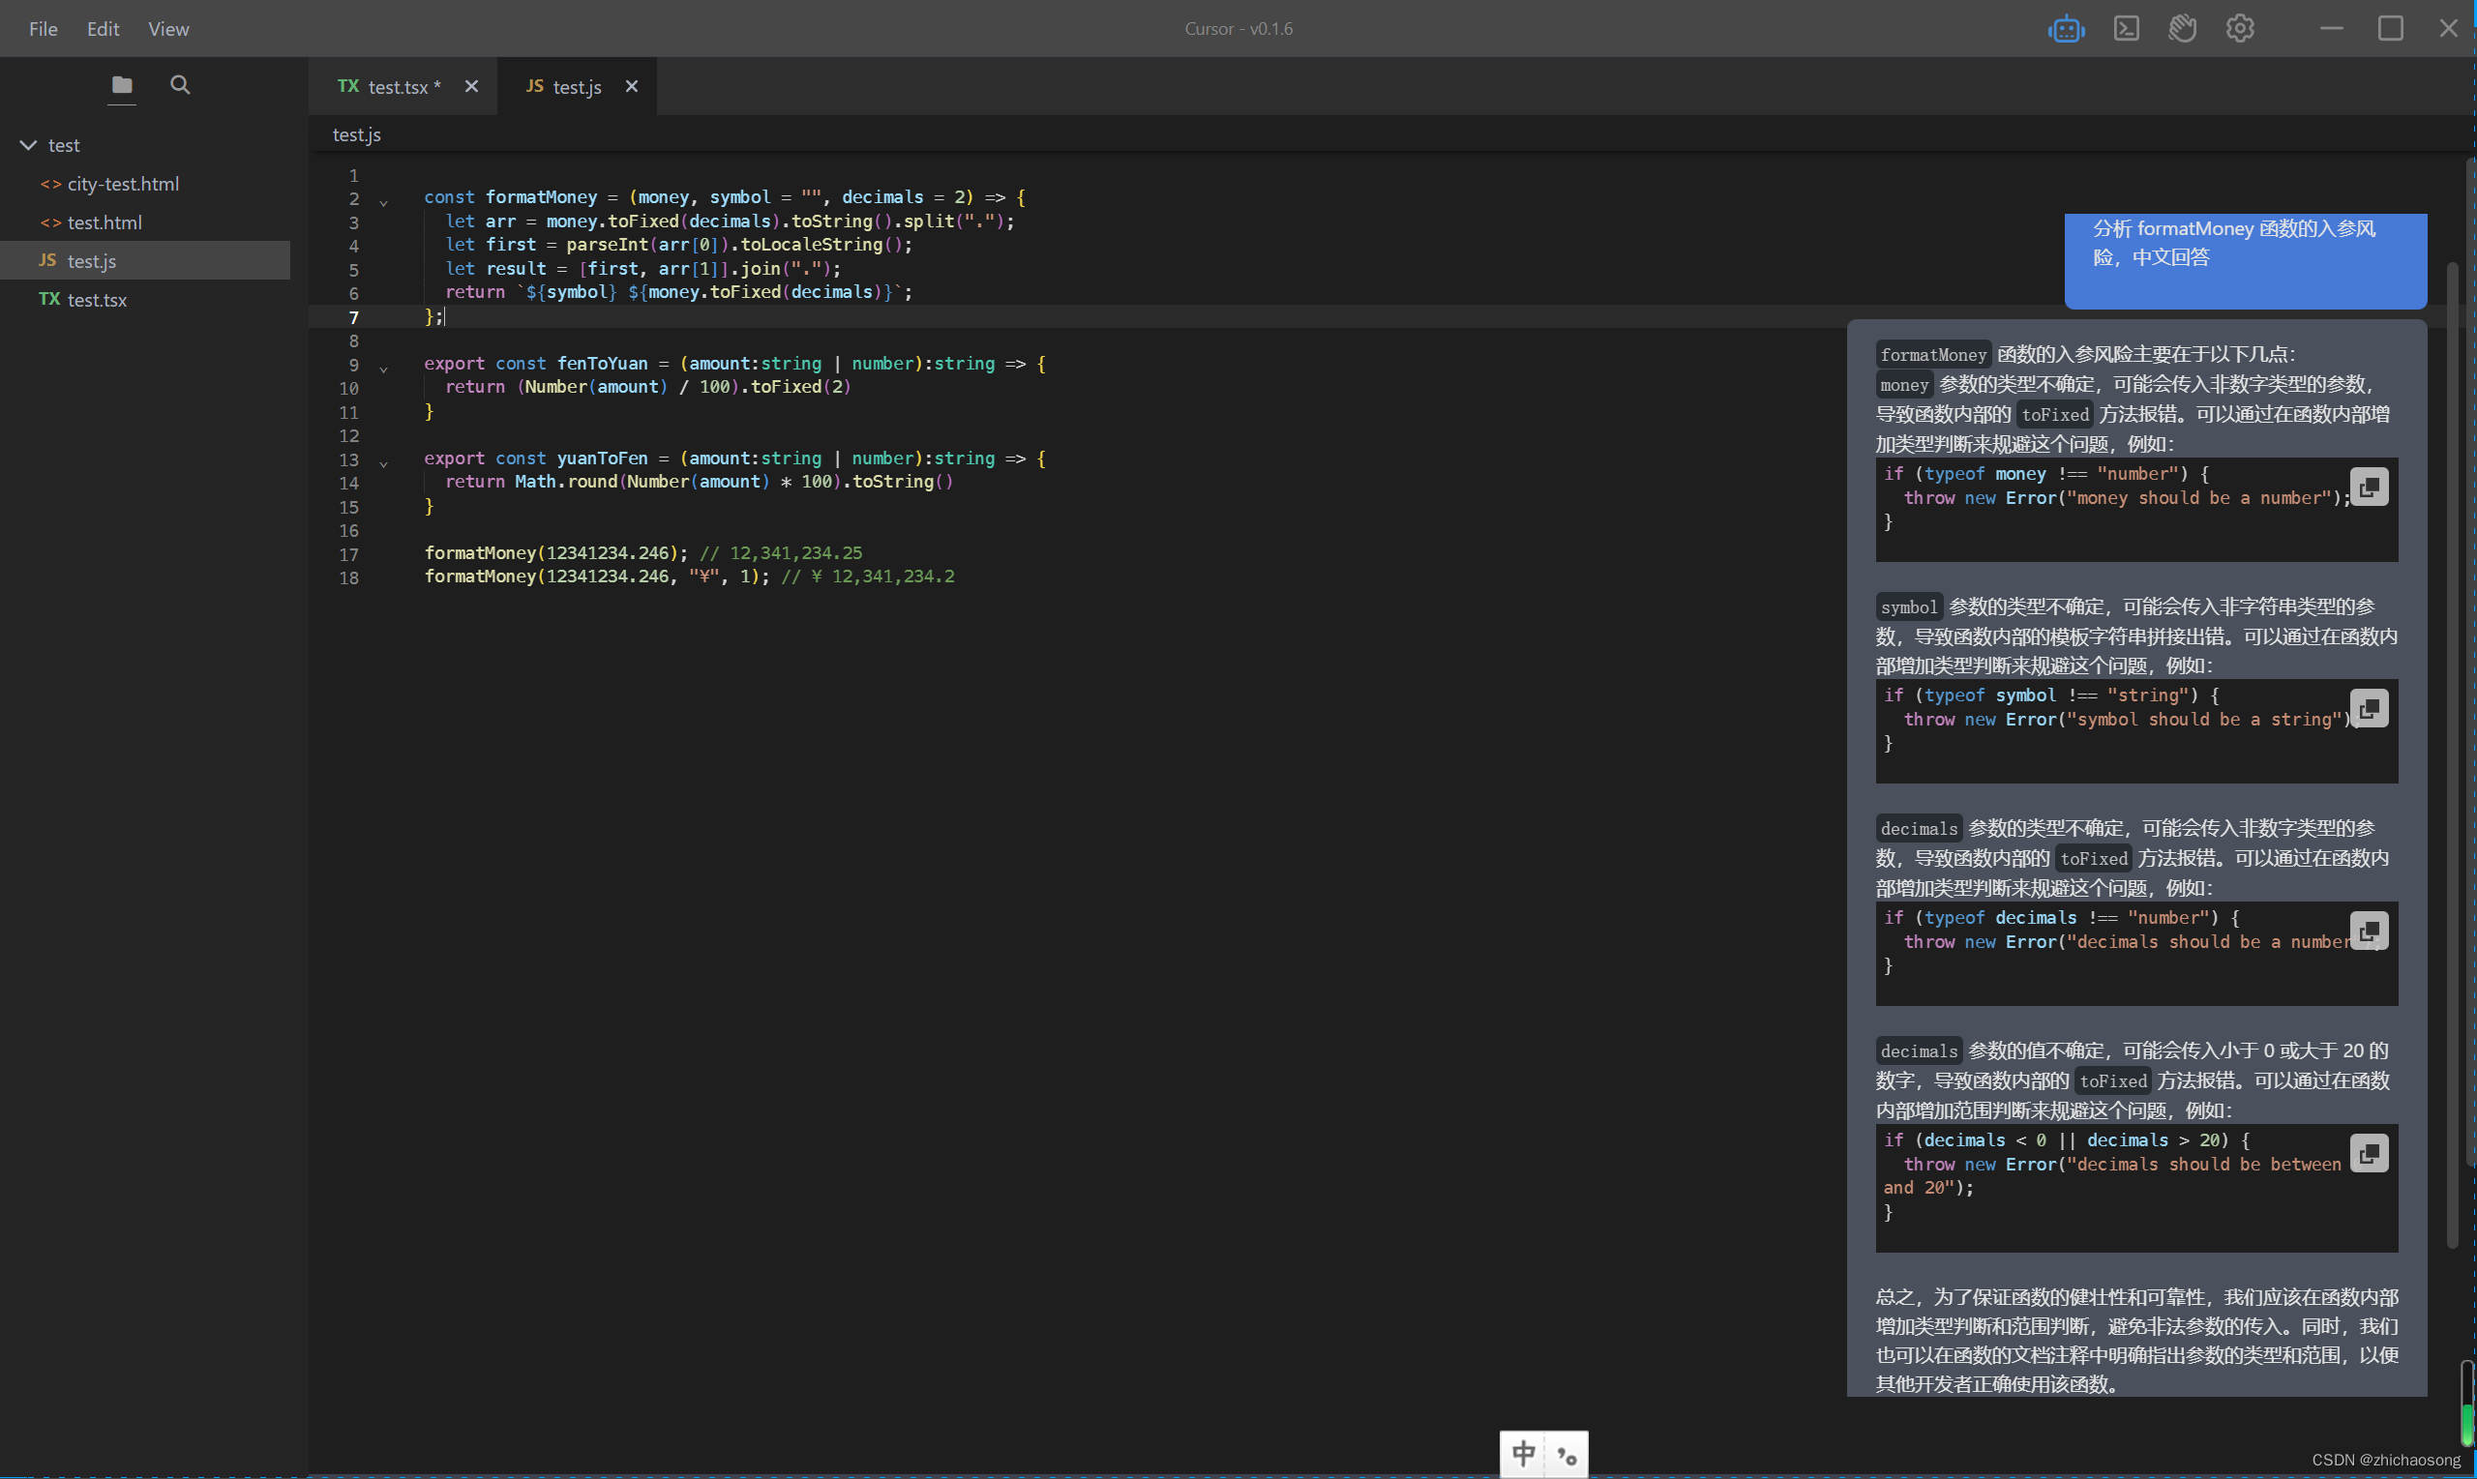Click the folder/explorer icon in sidebar
The height and width of the screenshot is (1479, 2477).
point(120,83)
